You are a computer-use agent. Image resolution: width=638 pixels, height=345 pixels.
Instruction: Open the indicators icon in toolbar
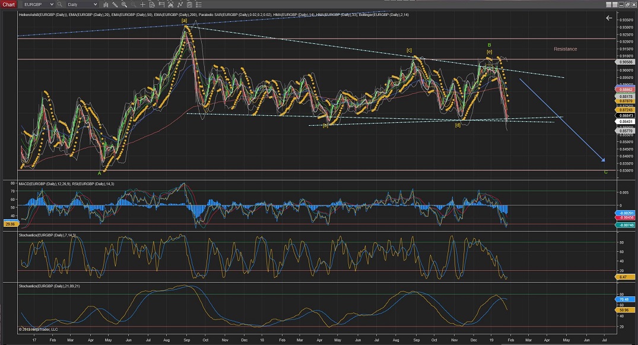coord(170,5)
